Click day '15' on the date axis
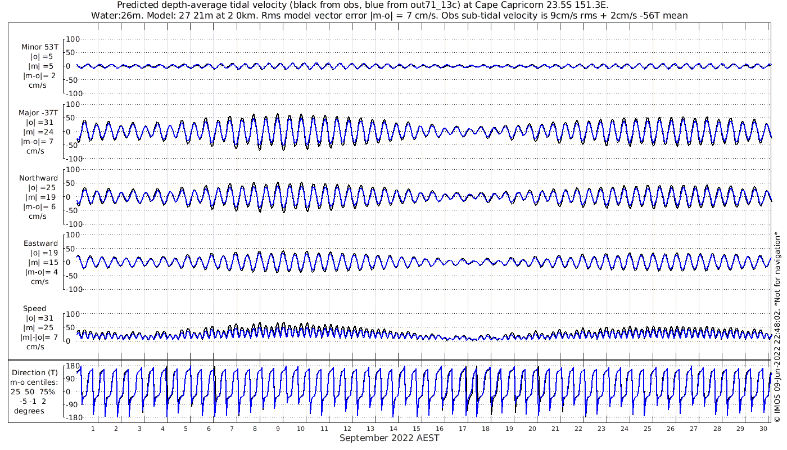Viewport: 787px width, 450px height. click(x=417, y=429)
